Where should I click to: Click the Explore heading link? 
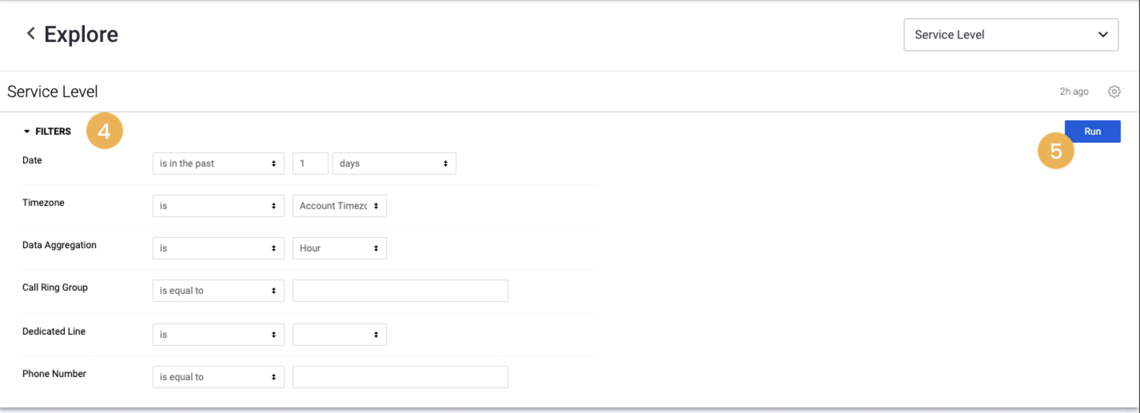[x=81, y=34]
